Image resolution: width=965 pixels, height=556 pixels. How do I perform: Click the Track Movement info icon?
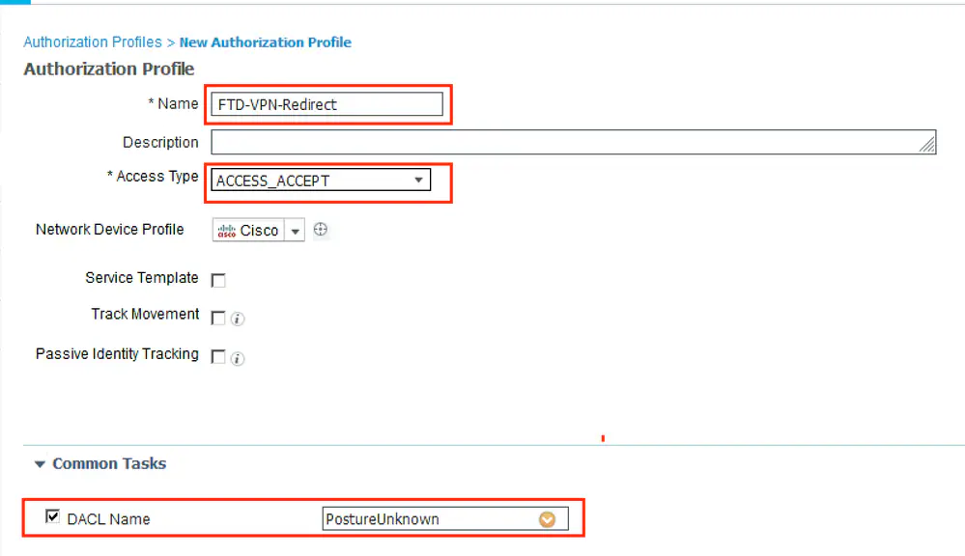pos(238,319)
